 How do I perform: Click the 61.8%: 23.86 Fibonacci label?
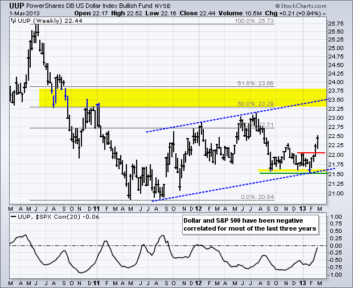[256, 84]
